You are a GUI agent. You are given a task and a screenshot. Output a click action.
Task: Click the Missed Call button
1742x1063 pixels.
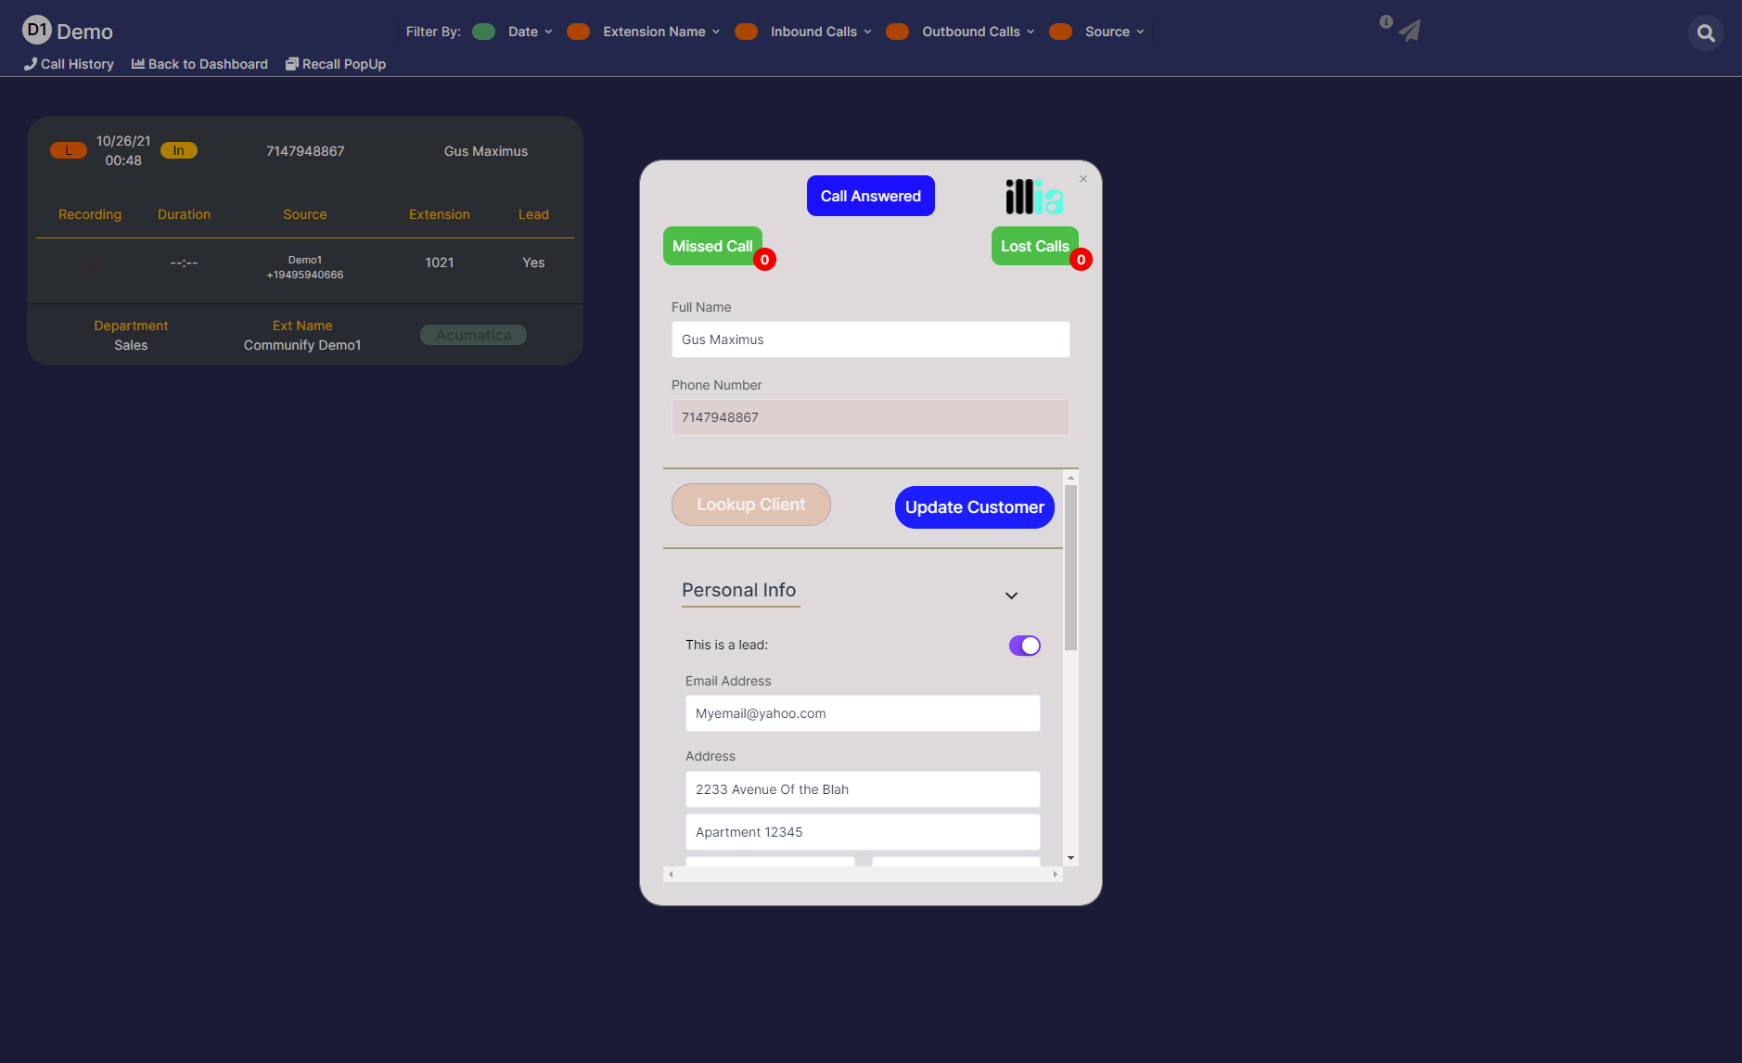click(x=712, y=247)
